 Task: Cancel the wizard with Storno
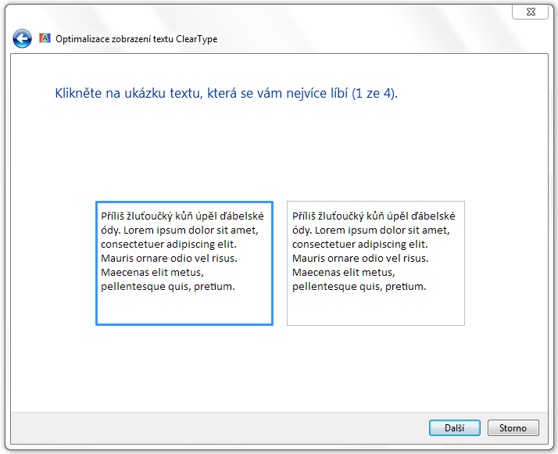513,427
